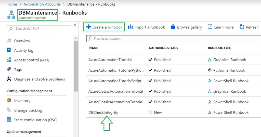Open the DBCheckIntegrity runbook
261x137 pixels.
click(x=103, y=113)
